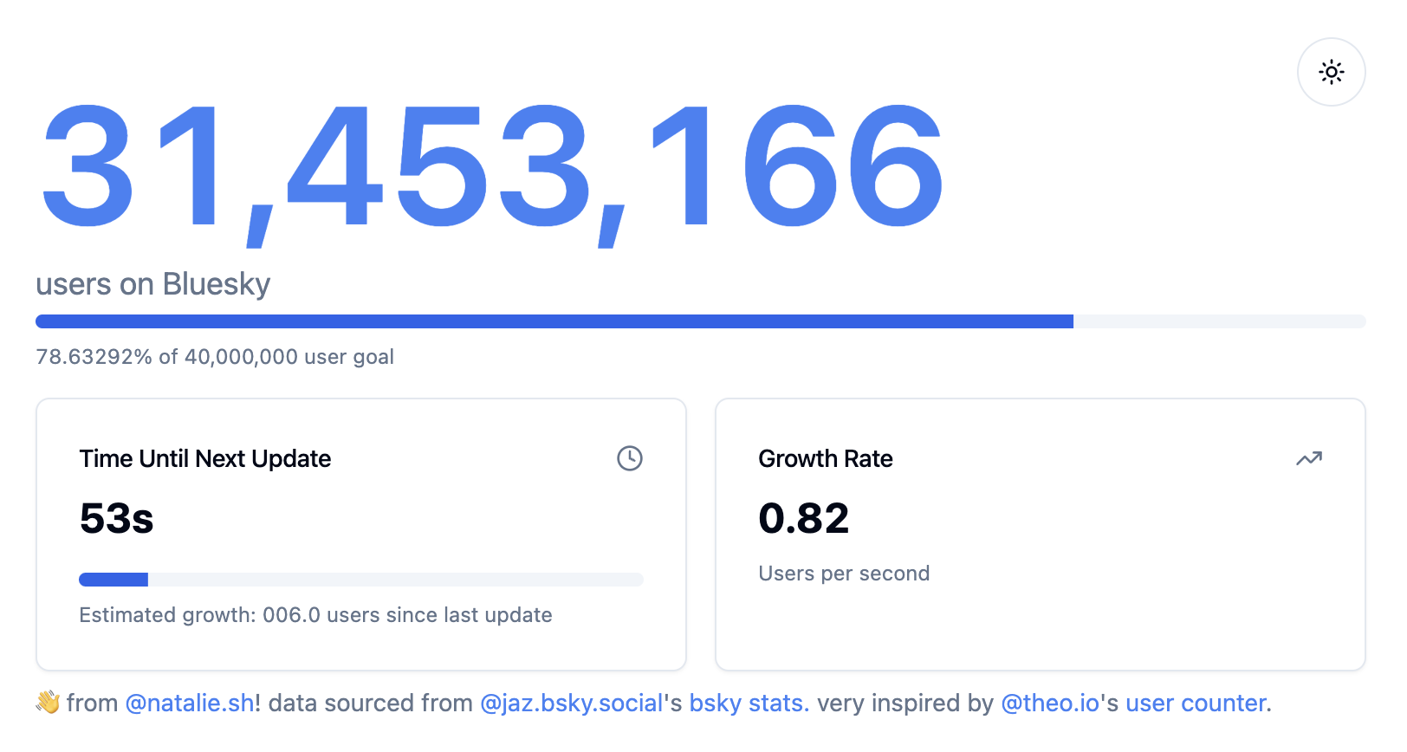Open the user counter link
1407x752 pixels.
click(x=1196, y=703)
